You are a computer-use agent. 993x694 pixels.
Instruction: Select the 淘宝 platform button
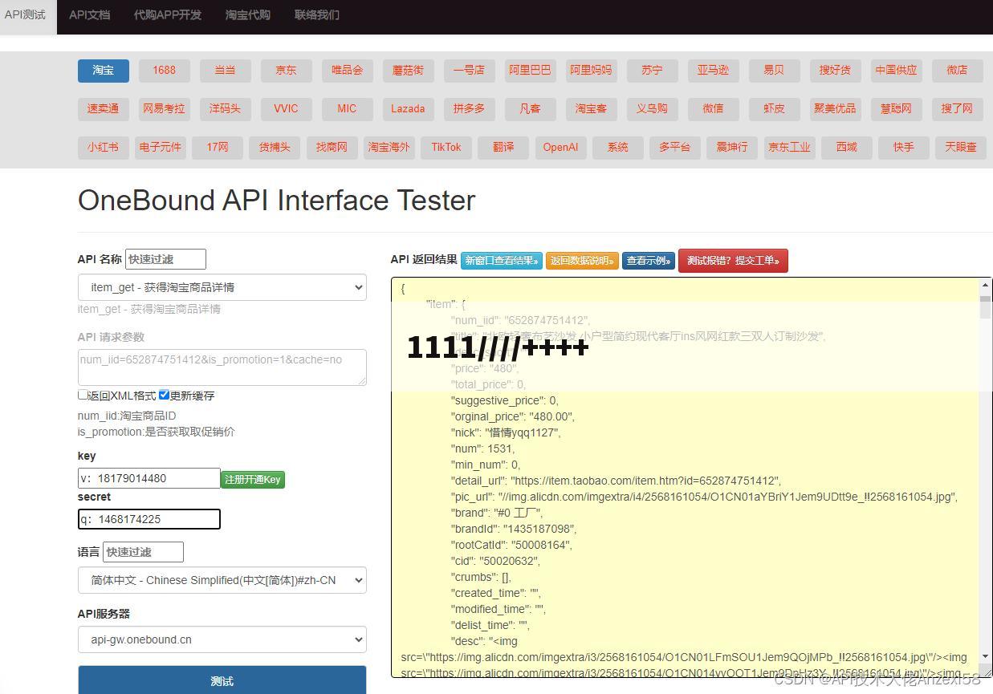pos(104,70)
